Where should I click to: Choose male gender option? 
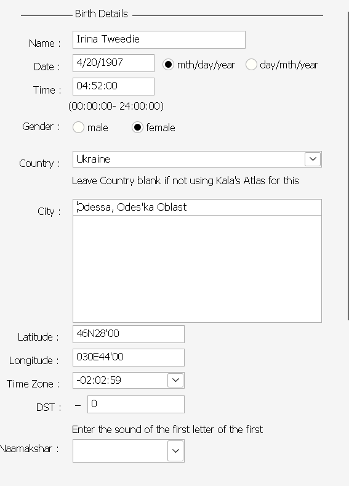[x=78, y=127]
